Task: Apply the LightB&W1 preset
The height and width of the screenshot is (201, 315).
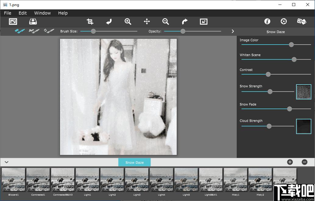Action: (x=211, y=180)
